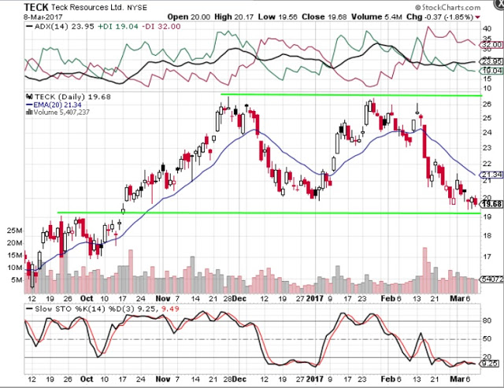This screenshot has width=504, height=388.
Task: Click the TECK ticker symbol in the title
Action: tap(36, 7)
